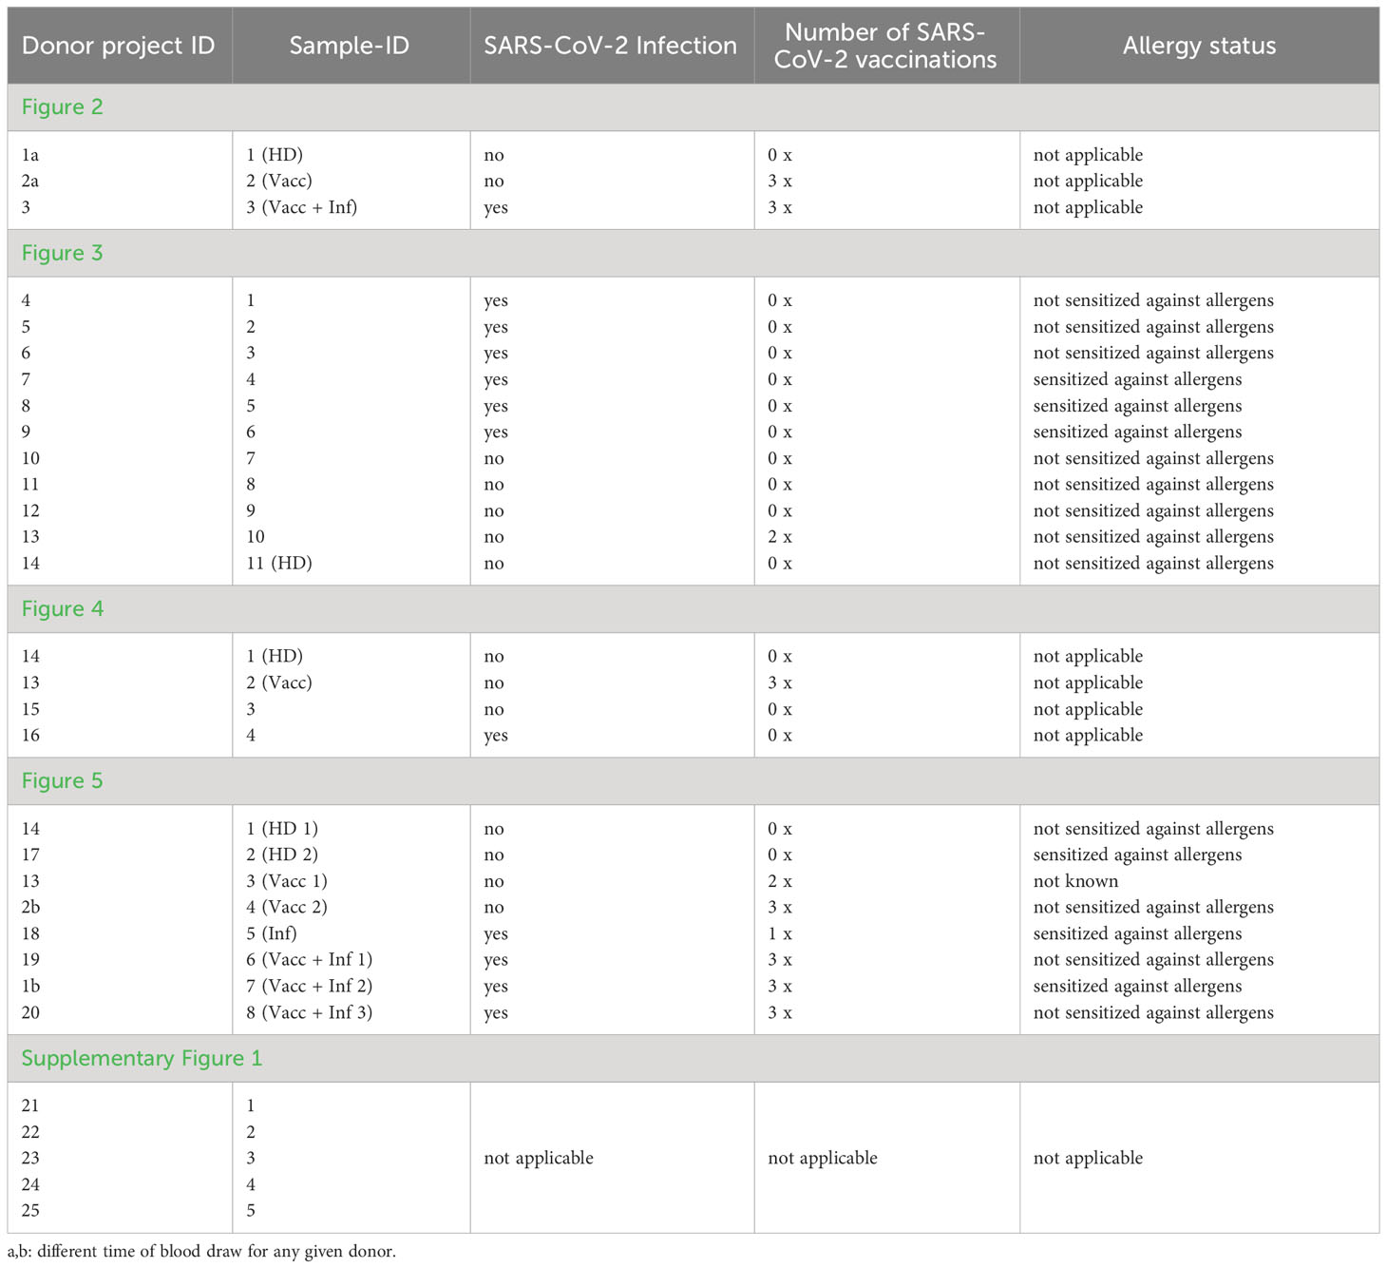The width and height of the screenshot is (1387, 1268).
Task: Click donor ID 25 in Supplementary Figure 1
Action: [30, 1210]
